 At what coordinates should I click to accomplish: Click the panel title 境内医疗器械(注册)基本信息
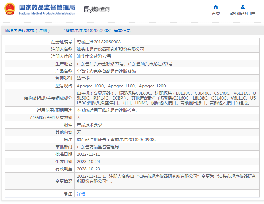[x=70, y=31]
